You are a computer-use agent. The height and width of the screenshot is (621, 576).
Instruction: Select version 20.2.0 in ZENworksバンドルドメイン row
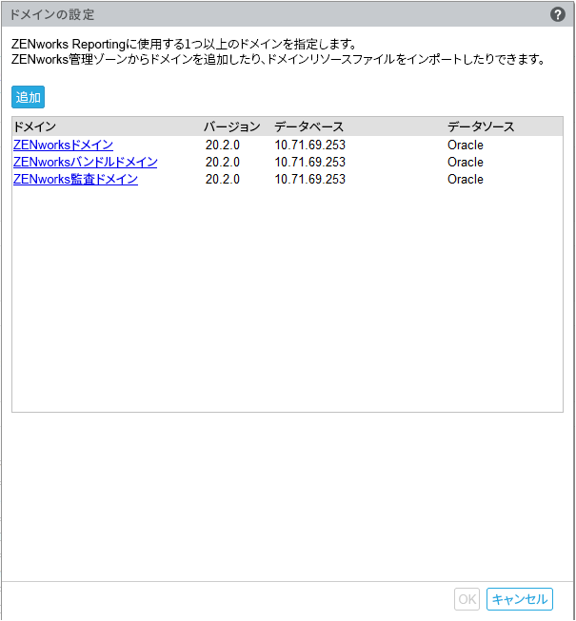pyautogui.click(x=223, y=162)
